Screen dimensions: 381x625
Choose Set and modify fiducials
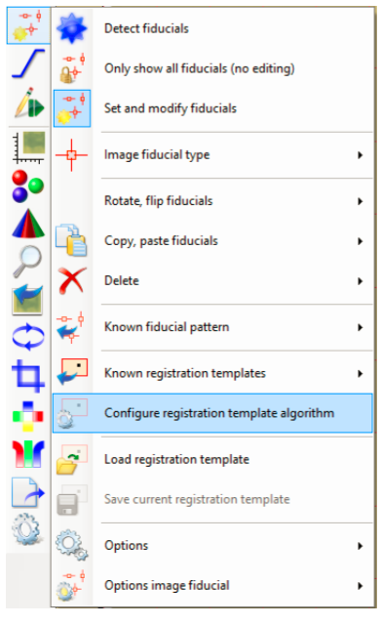pyautogui.click(x=212, y=108)
